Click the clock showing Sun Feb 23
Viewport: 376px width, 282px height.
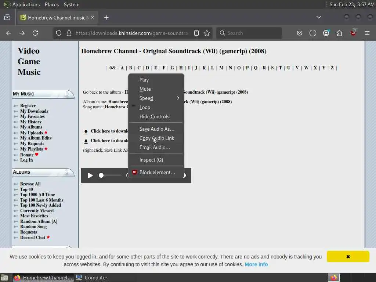[x=351, y=4]
